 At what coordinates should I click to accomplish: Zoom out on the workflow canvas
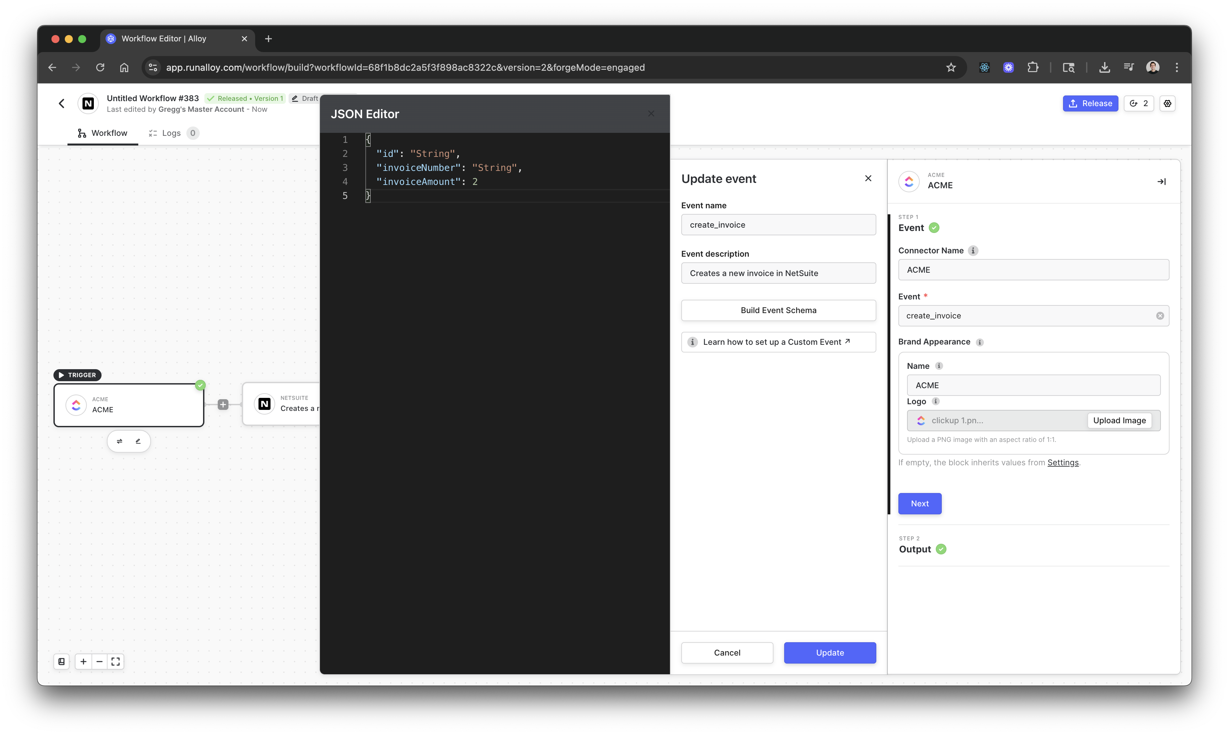pos(100,662)
